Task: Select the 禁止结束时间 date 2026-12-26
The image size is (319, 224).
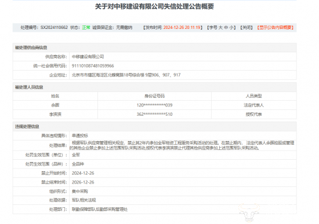Action: coord(83,182)
